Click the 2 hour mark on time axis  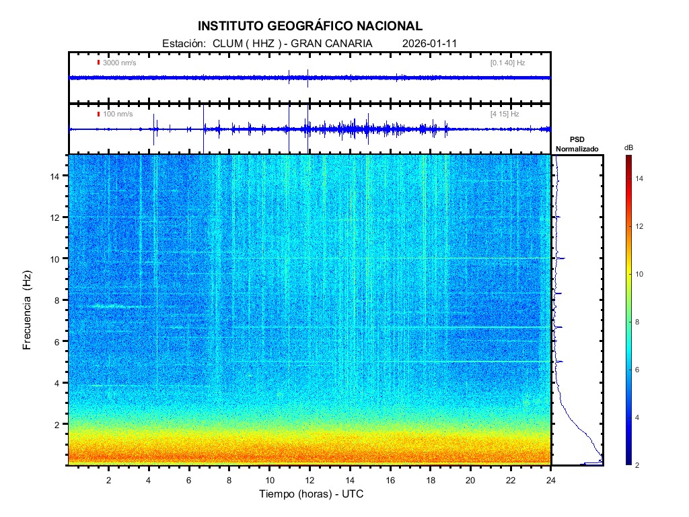pyautogui.click(x=109, y=479)
